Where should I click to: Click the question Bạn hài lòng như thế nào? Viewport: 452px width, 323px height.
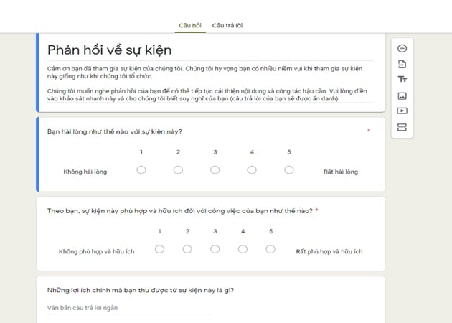(115, 131)
